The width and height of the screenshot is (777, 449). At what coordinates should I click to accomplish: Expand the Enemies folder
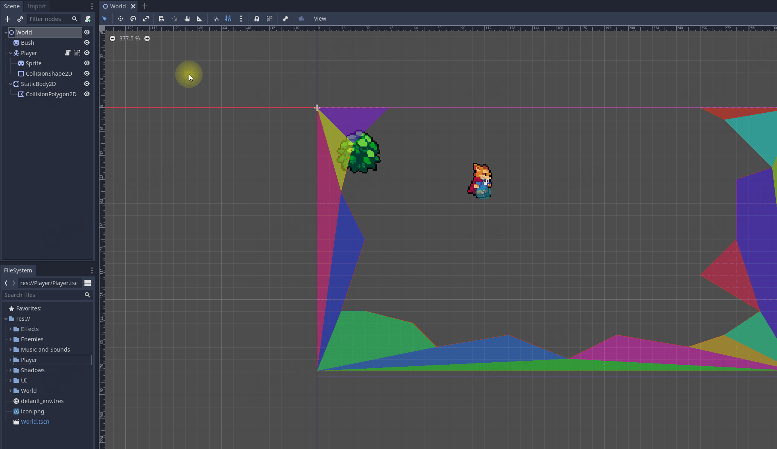tap(10, 339)
